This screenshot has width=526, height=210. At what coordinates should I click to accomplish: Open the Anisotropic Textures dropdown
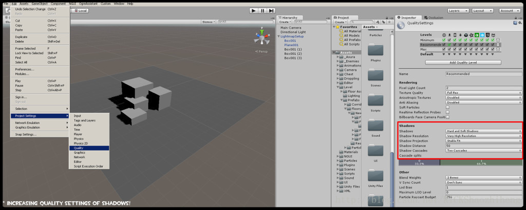484,98
